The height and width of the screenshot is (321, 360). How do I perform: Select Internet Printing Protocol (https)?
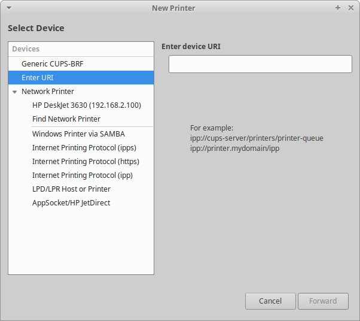[86, 162]
